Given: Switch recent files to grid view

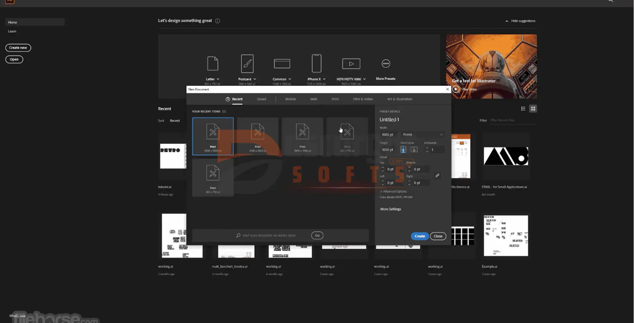Looking at the screenshot, I should point(533,109).
